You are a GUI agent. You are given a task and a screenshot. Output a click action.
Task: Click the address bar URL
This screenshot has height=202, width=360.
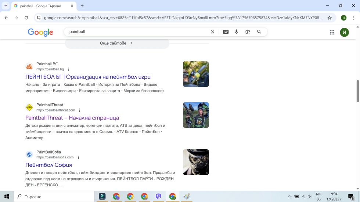(x=183, y=18)
